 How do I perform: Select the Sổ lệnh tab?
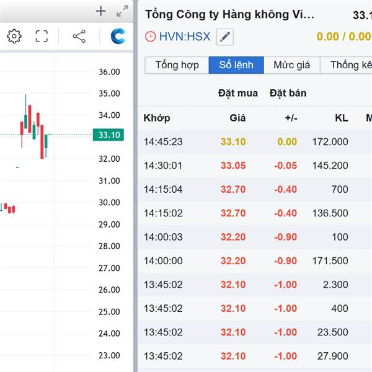tap(237, 65)
